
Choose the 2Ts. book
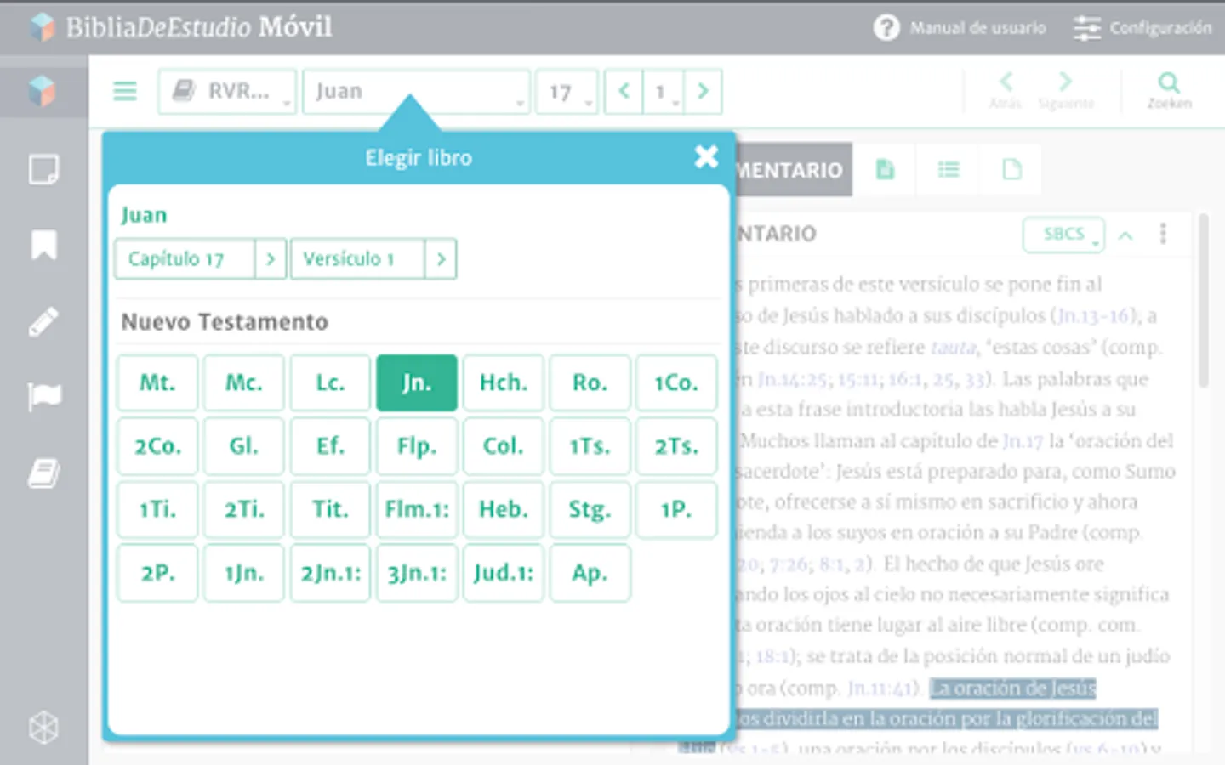tap(676, 445)
